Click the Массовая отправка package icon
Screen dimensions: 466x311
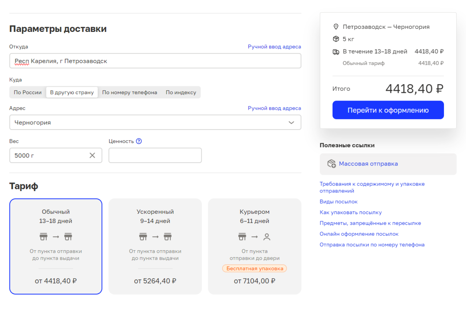coord(331,164)
